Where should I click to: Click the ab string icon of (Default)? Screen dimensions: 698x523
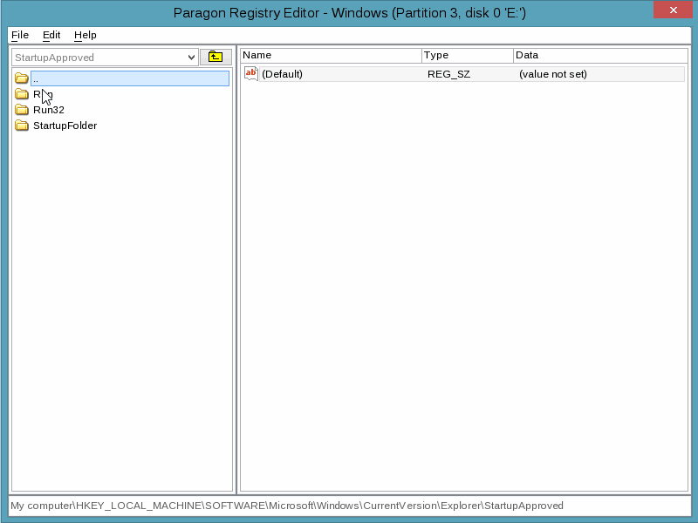(x=251, y=74)
